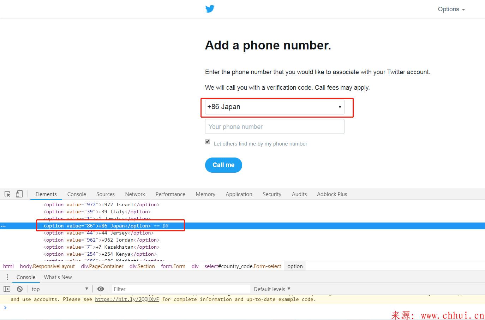Open the Performance tab
Screen dimensions: 485x320
pyautogui.click(x=170, y=194)
